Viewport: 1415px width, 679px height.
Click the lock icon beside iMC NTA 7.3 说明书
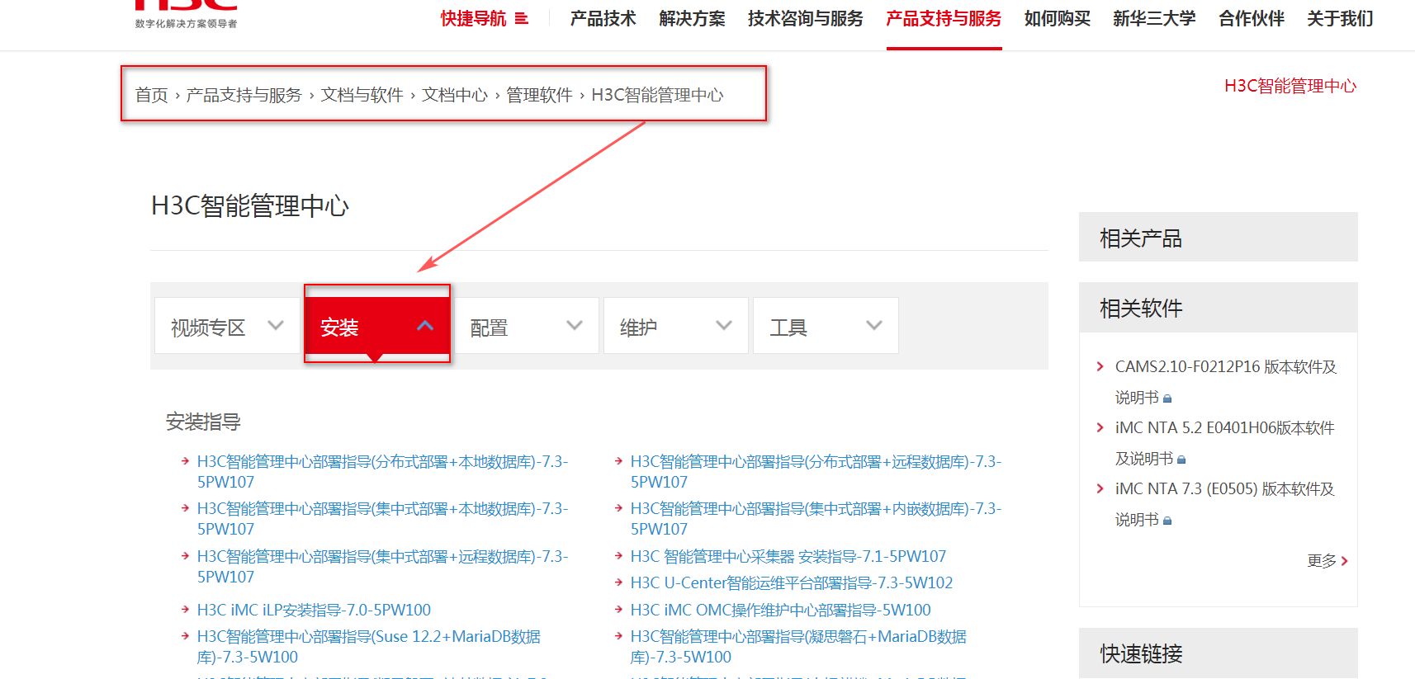[1167, 521]
